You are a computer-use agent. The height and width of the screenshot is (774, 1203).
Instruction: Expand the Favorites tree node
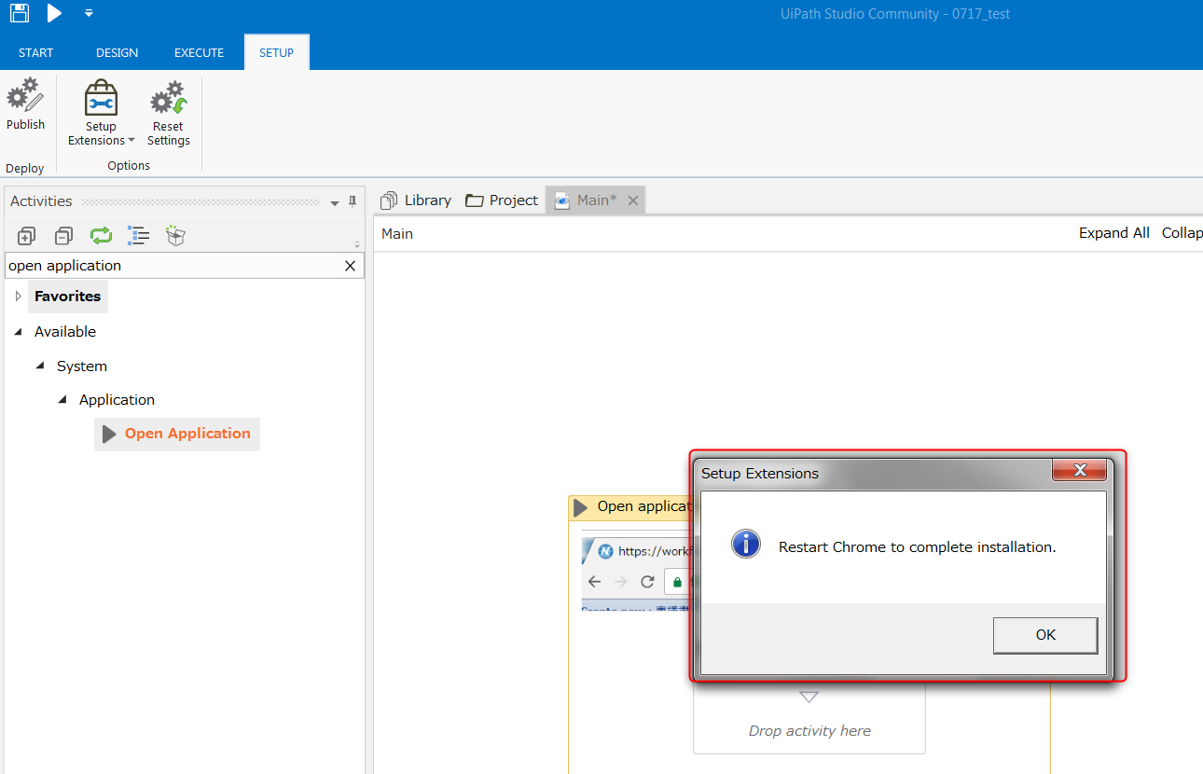(18, 297)
